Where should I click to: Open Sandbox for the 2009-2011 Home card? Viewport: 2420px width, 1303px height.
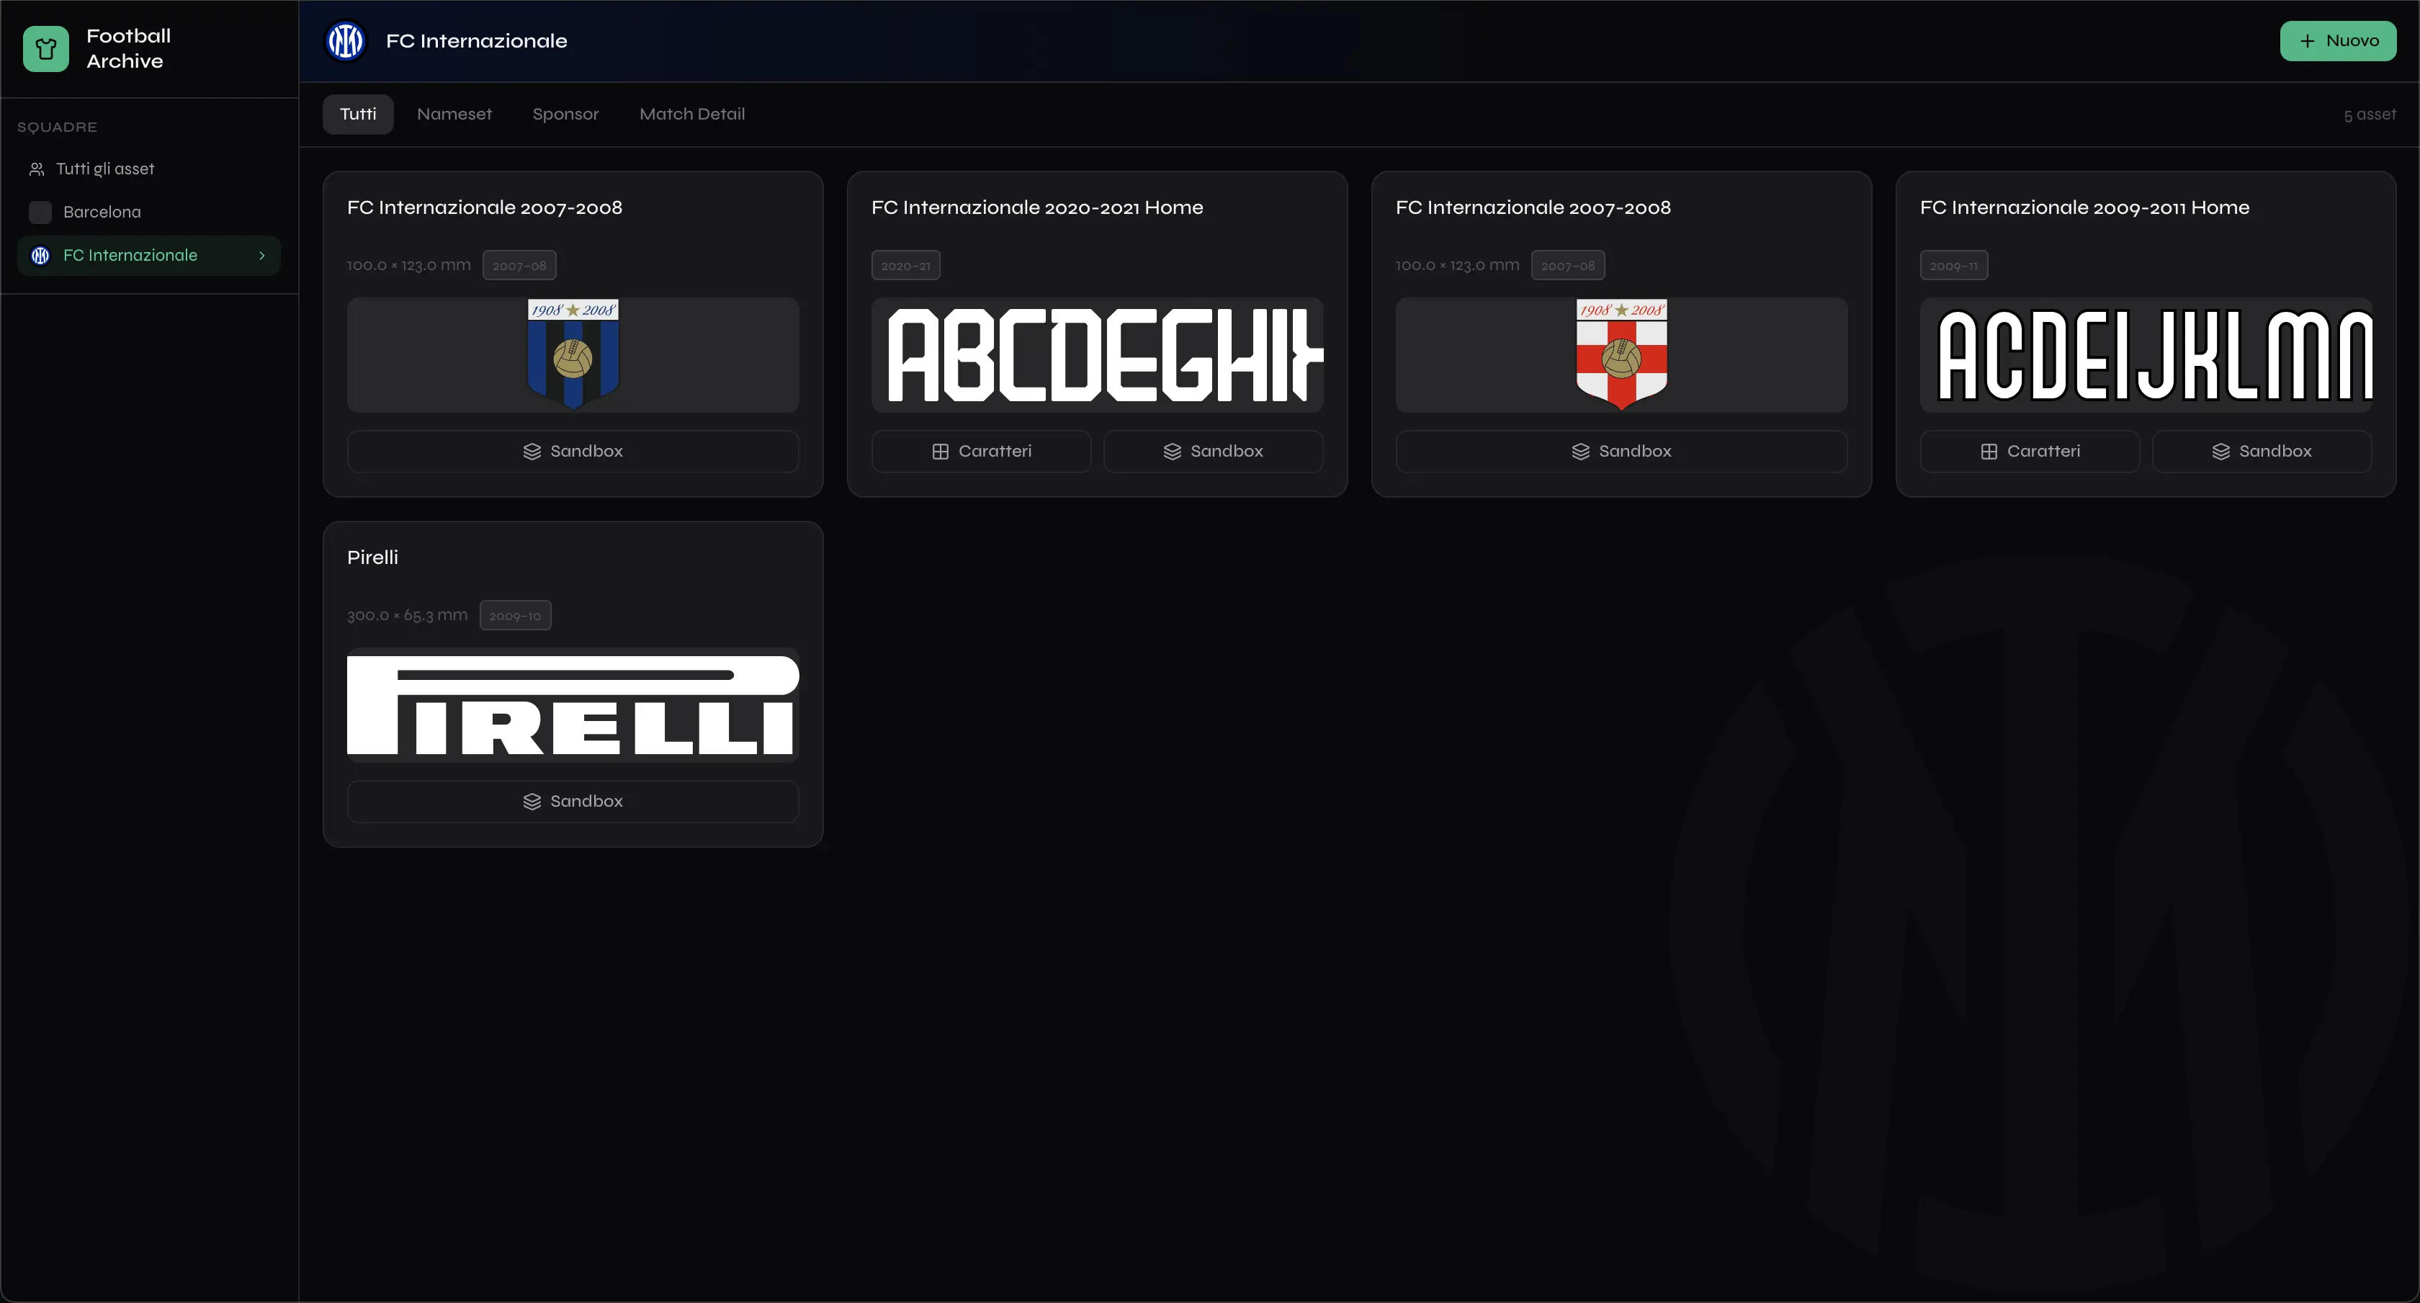pyautogui.click(x=2262, y=452)
